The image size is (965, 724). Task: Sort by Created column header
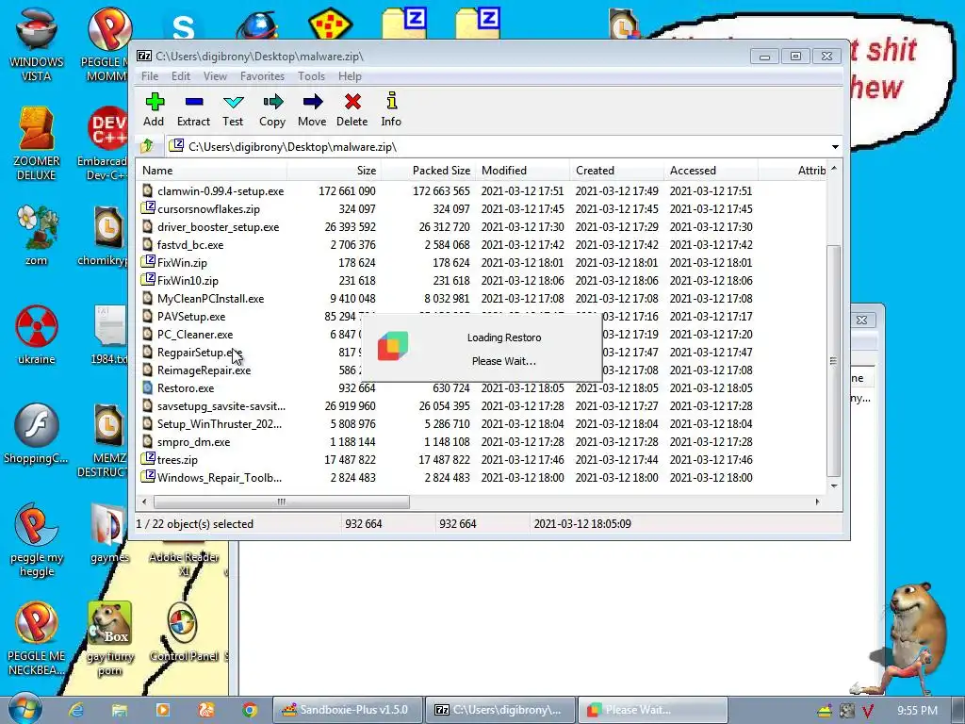[x=616, y=171]
